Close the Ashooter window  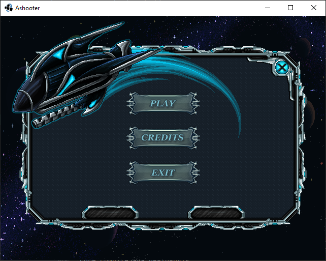[314, 8]
